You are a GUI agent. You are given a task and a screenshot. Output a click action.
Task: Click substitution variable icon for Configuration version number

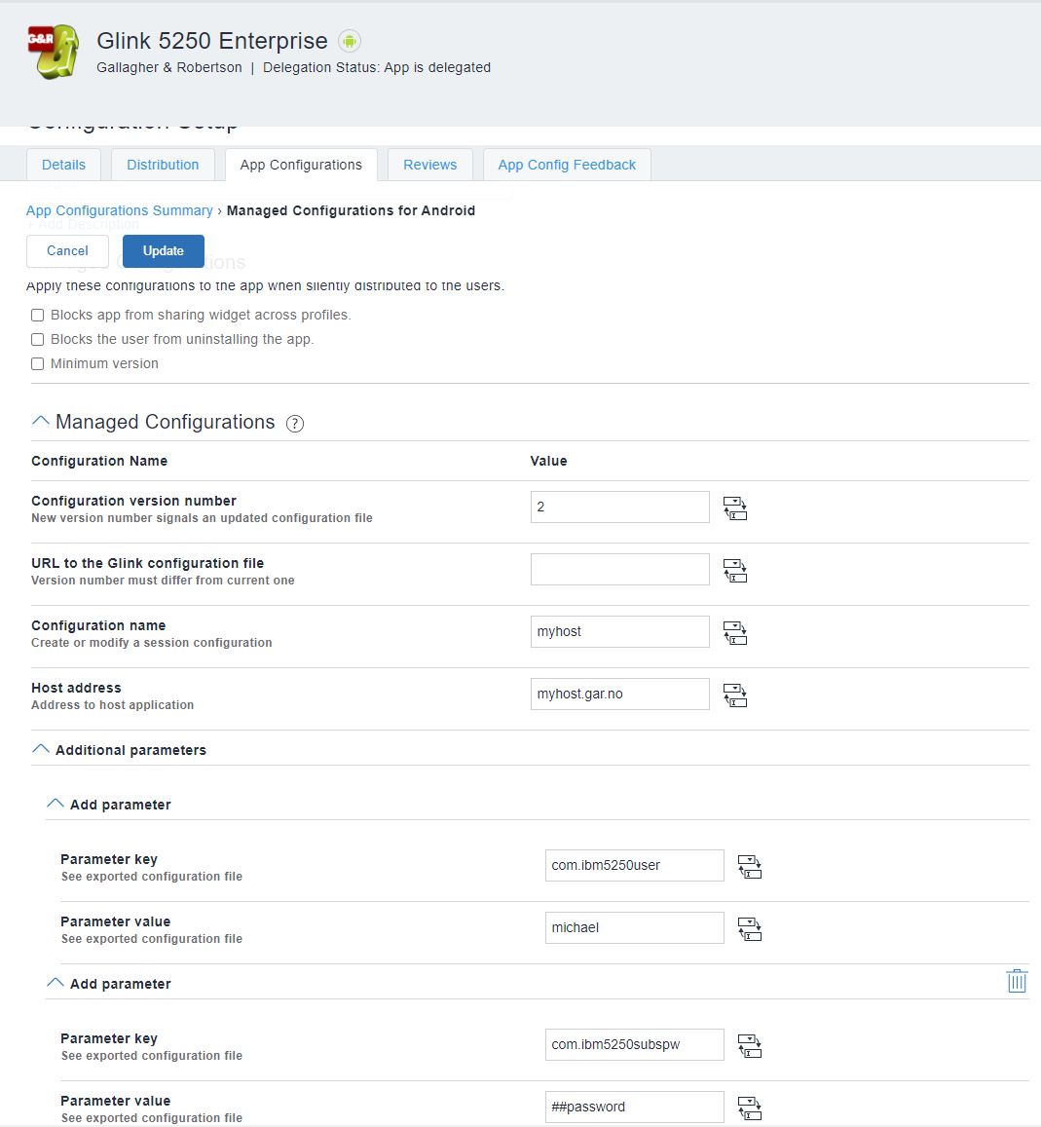[x=734, y=507]
